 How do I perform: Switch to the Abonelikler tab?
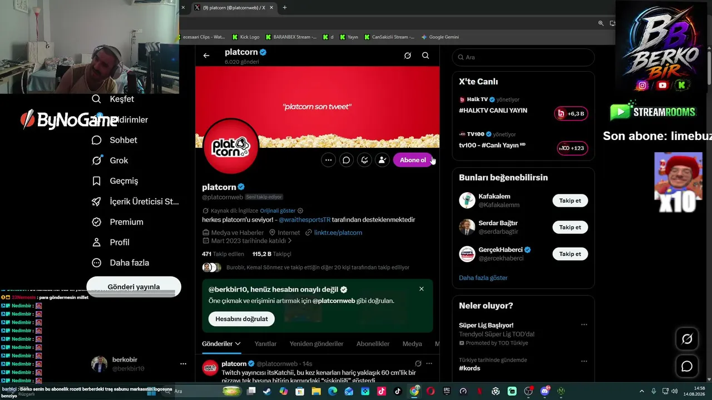point(373,344)
